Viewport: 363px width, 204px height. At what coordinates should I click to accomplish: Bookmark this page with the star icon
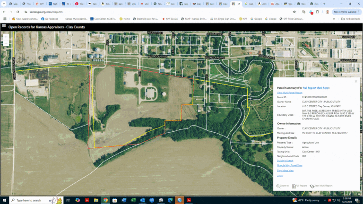(x=294, y=12)
